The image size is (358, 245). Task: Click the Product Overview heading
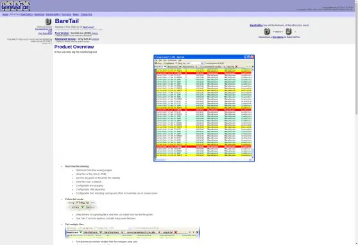click(x=74, y=47)
